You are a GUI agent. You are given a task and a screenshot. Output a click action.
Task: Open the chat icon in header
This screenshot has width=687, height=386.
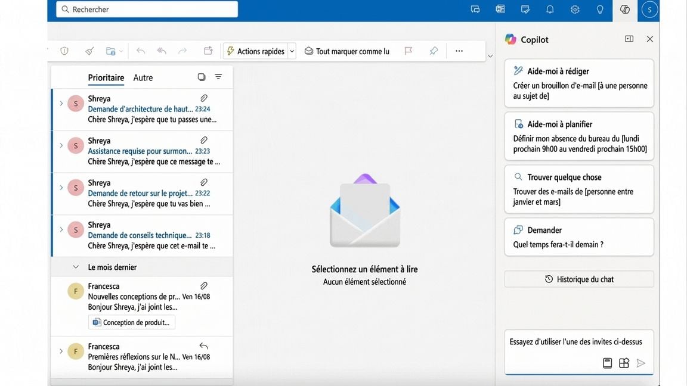[x=475, y=9]
